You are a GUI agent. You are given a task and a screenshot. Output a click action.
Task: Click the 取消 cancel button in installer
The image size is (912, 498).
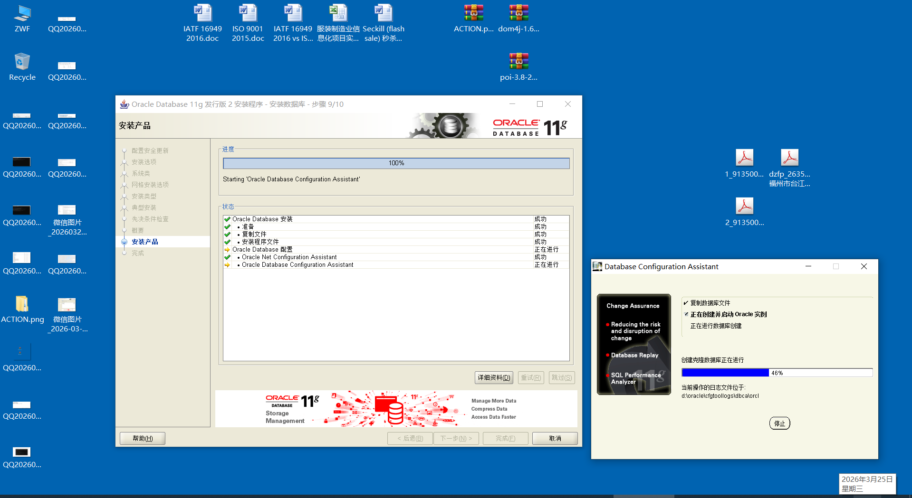(555, 438)
